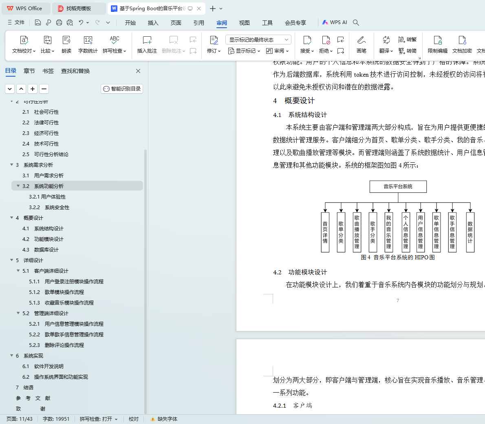Open the 显示标记的最终状态 combo box
The image size is (485, 424).
coord(258,40)
